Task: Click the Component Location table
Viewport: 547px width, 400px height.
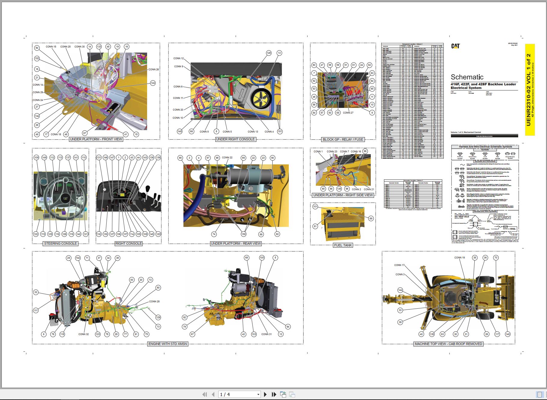Action: point(412,101)
